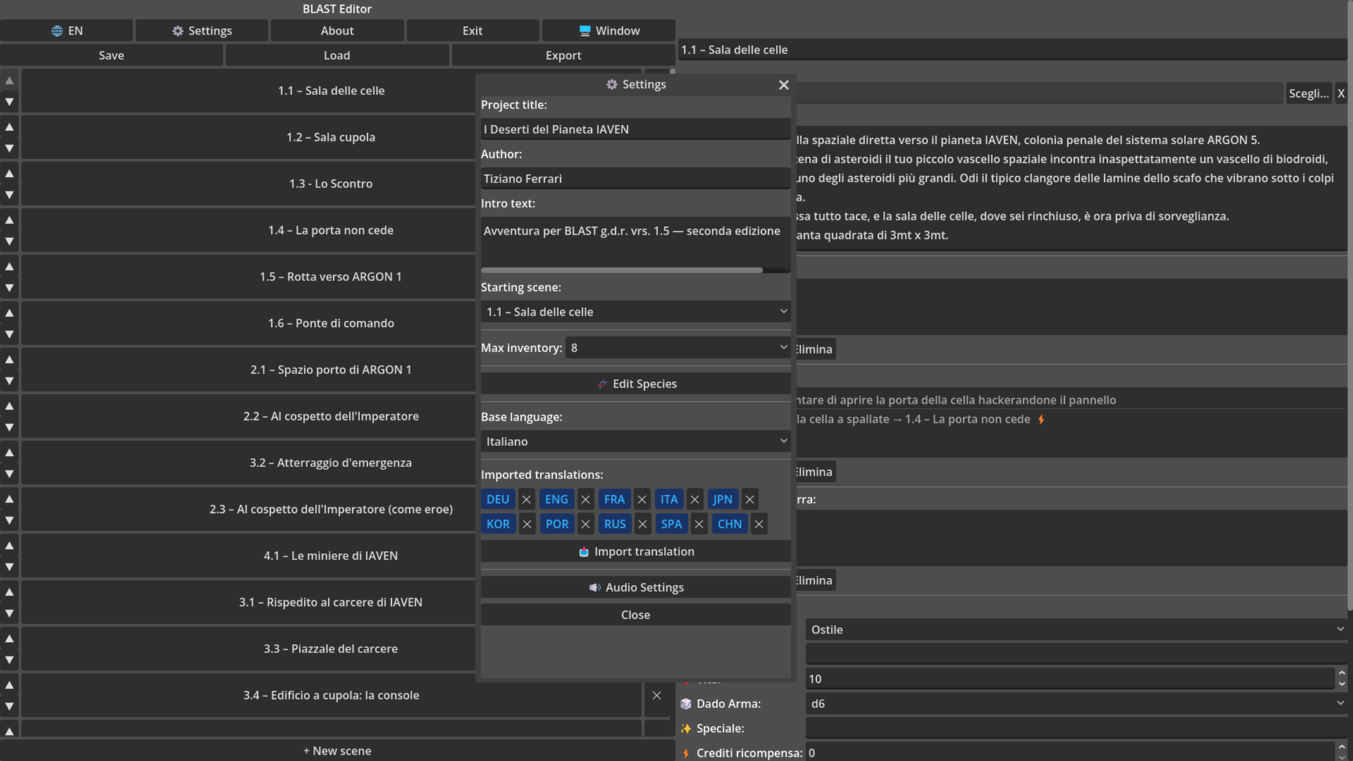Screen dimensions: 1353x761
Task: Open the About menu item
Action: [337, 31]
